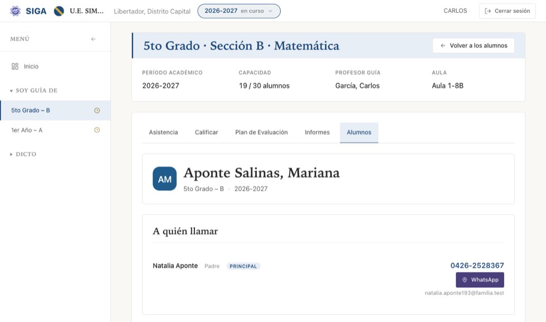This screenshot has width=546, height=322.
Task: Click the clock icon next to 1er Año – A
Action: [97, 130]
